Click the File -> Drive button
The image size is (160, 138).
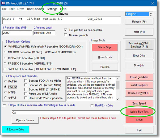coord(105,48)
